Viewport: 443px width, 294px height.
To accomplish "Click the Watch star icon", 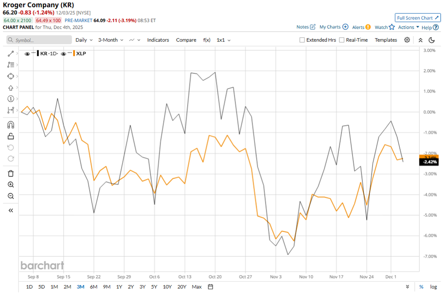I will [392, 27].
